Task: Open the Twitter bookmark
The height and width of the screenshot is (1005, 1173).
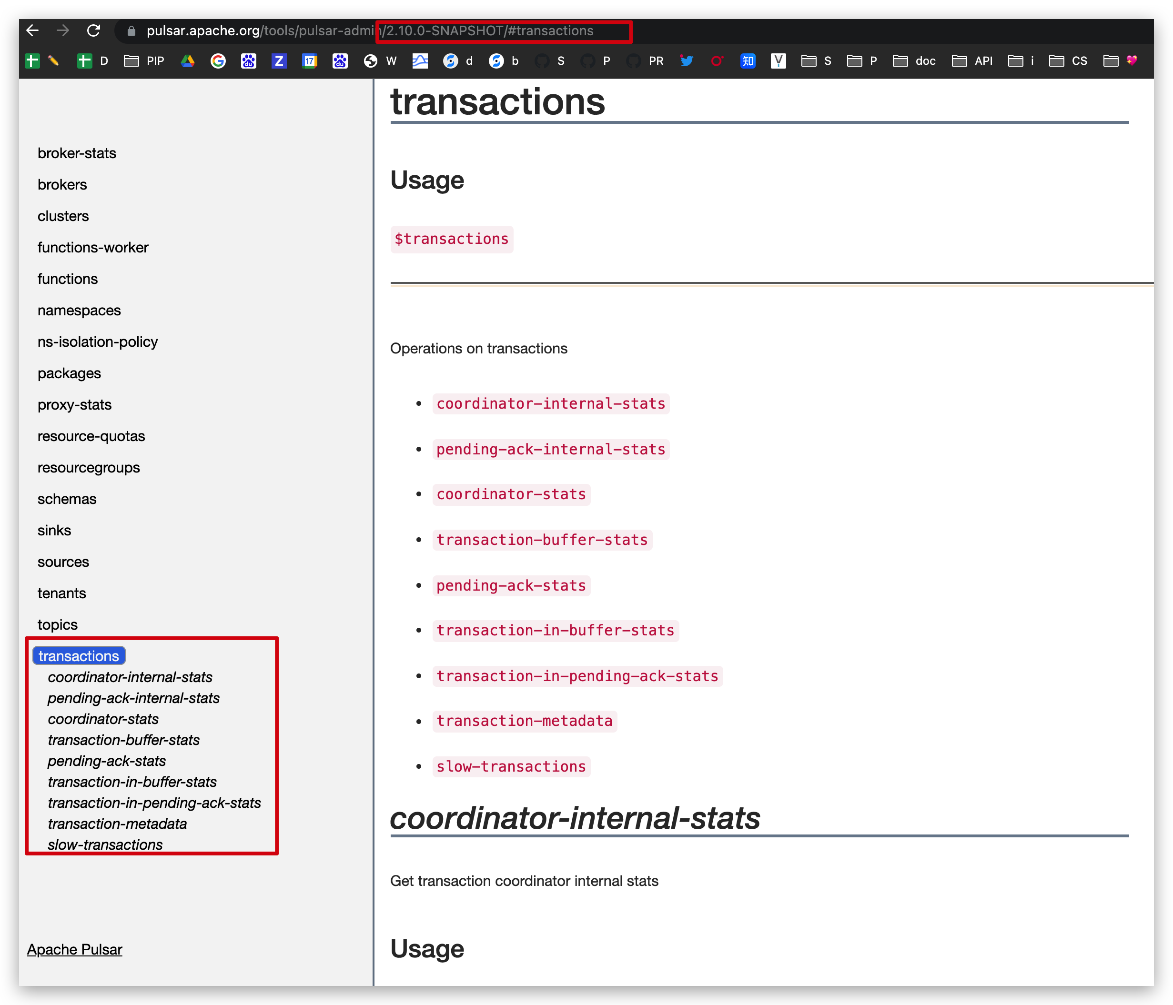Action: pyautogui.click(x=686, y=61)
